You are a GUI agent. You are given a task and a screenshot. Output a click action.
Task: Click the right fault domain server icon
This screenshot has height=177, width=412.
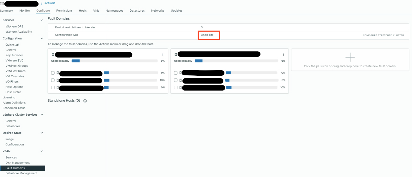click(176, 55)
